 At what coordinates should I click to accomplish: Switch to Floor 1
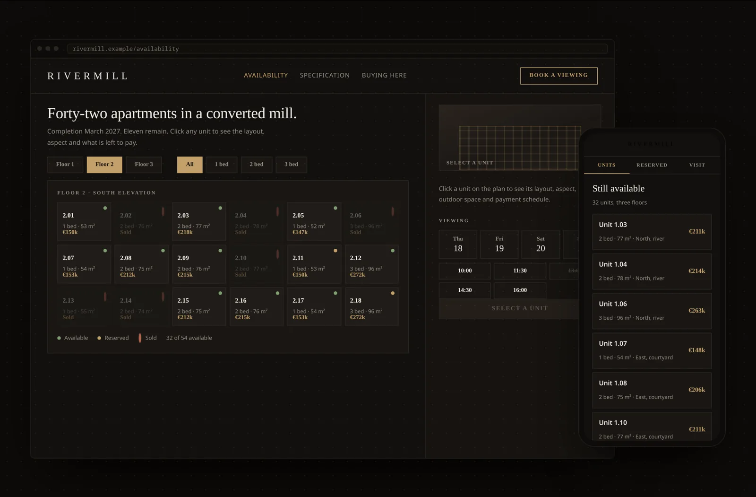(x=65, y=165)
